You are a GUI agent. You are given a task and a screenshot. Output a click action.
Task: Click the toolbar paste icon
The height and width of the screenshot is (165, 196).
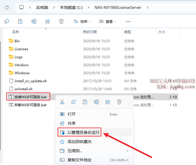point(20,21)
